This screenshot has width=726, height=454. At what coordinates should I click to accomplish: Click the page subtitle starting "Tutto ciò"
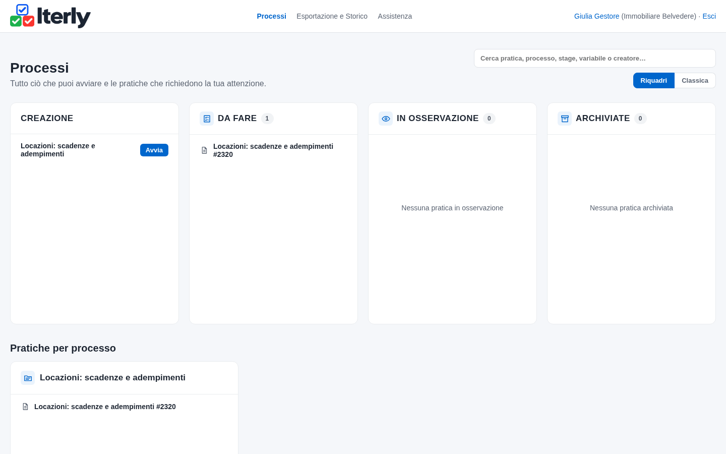[x=138, y=84]
